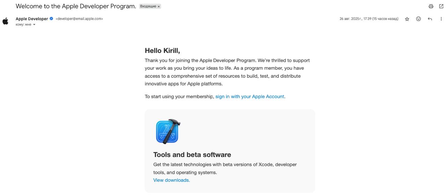Open the sign in with your Apple Account link
The width and height of the screenshot is (447, 196).
250,97
